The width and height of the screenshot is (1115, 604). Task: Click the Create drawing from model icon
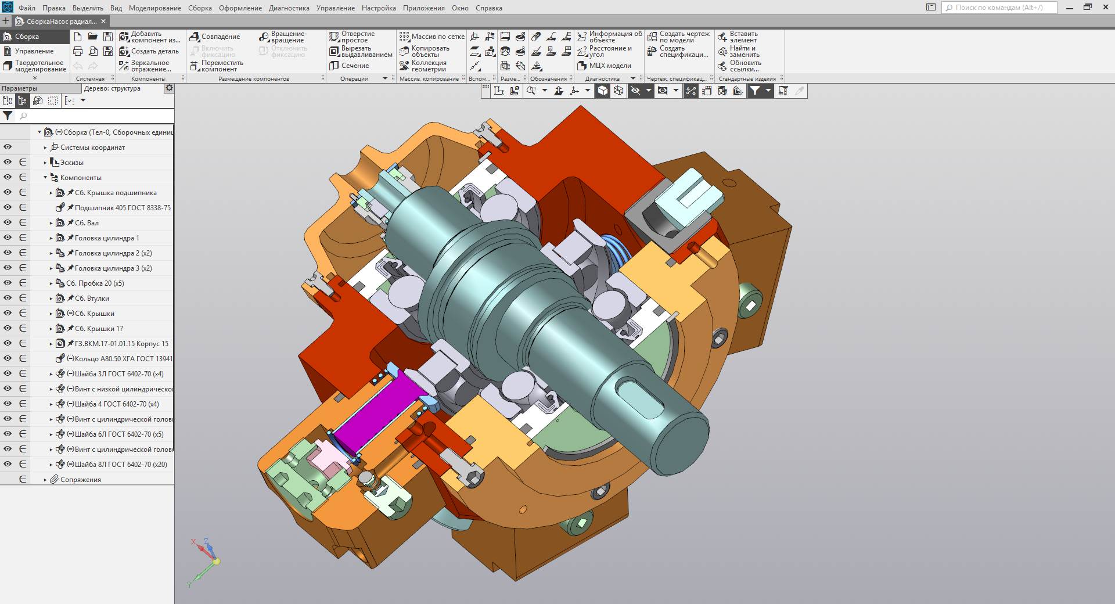pos(652,37)
